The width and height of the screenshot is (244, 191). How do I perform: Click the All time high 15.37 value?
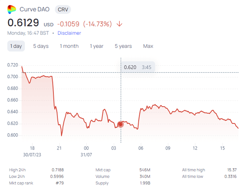pyautogui.click(x=232, y=170)
